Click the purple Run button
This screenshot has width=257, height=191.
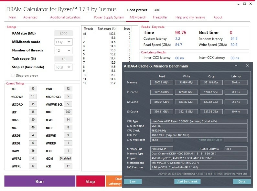tap(40, 181)
